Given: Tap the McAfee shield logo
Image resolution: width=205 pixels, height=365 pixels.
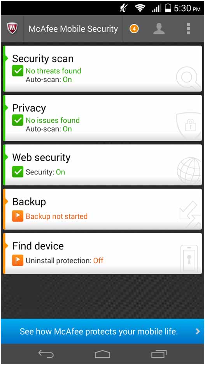Looking at the screenshot, I should coord(12,28).
